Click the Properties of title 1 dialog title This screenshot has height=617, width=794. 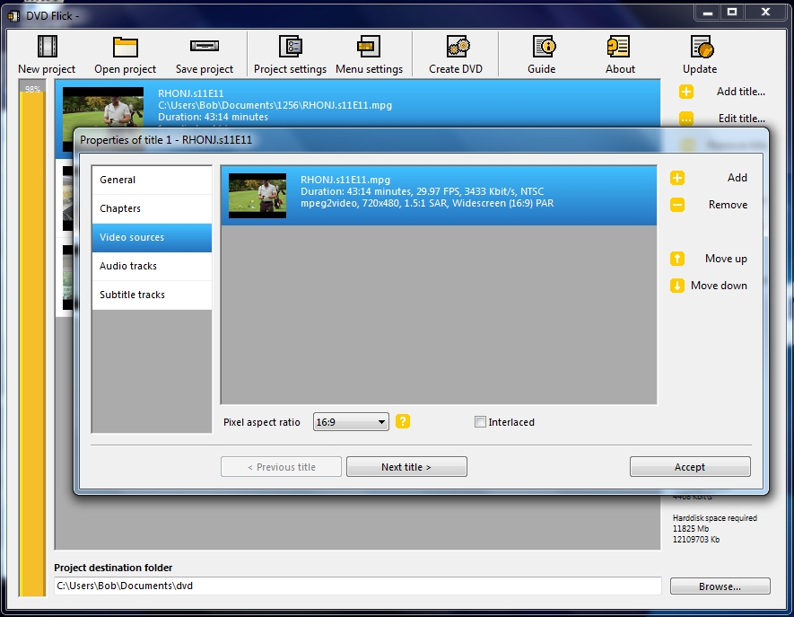166,140
